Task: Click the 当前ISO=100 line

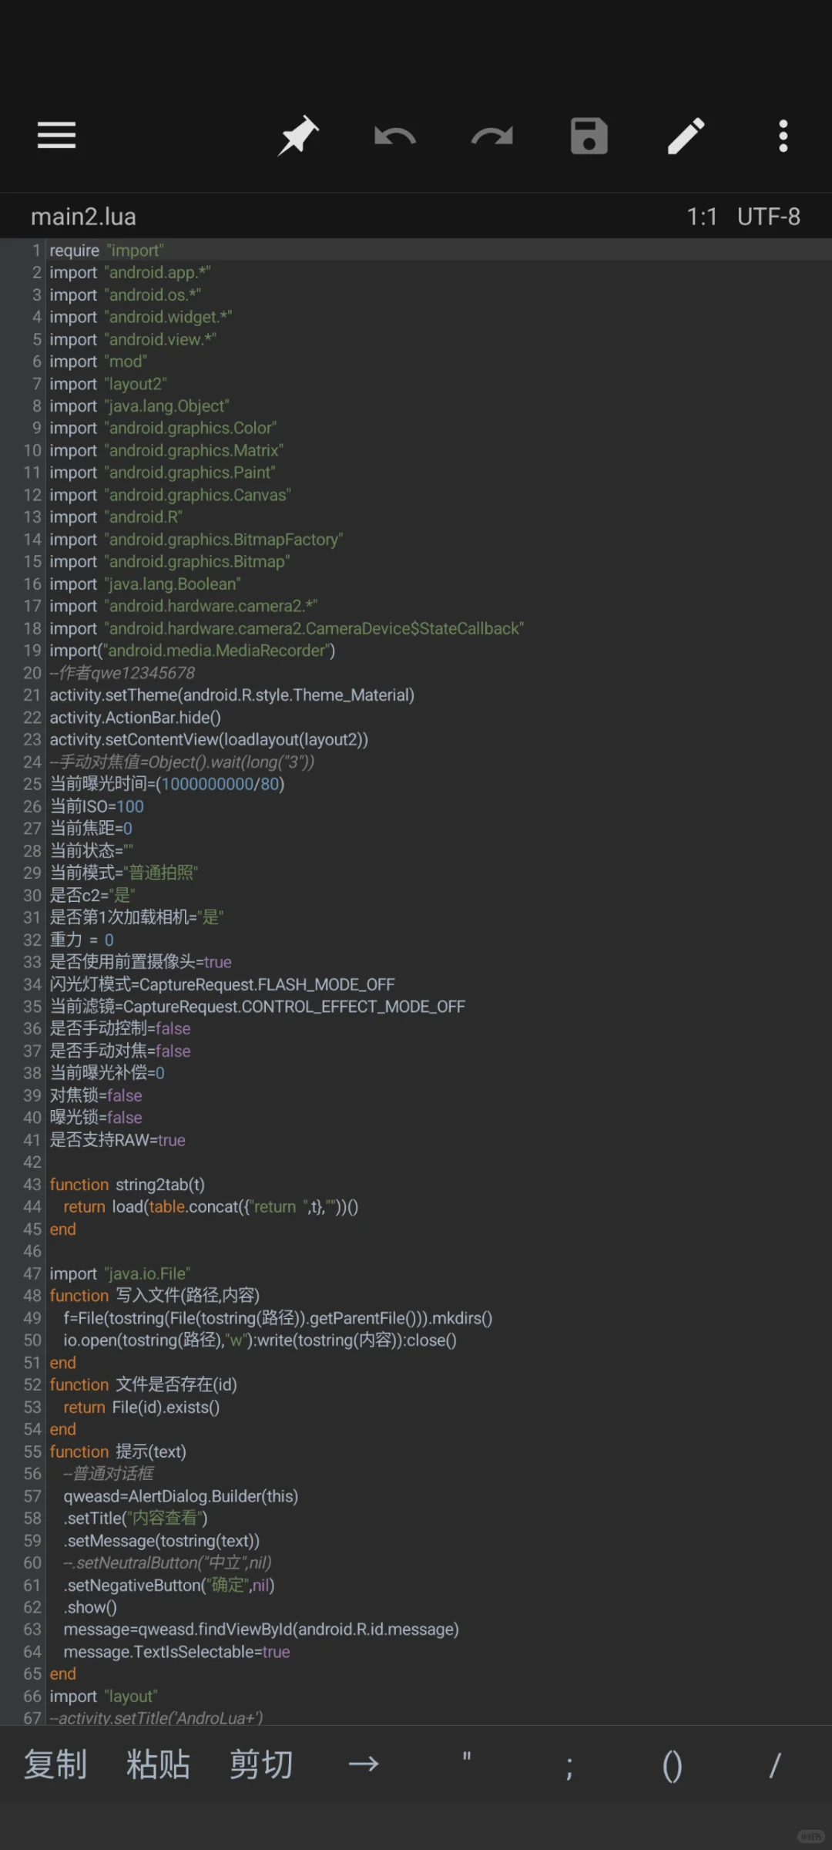Action: (x=97, y=806)
